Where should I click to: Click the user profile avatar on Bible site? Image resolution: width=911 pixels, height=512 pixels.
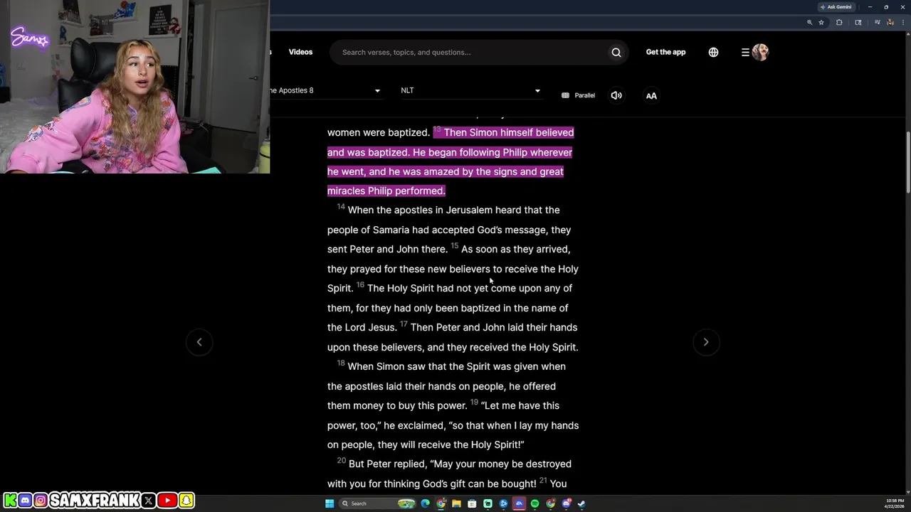click(x=760, y=52)
